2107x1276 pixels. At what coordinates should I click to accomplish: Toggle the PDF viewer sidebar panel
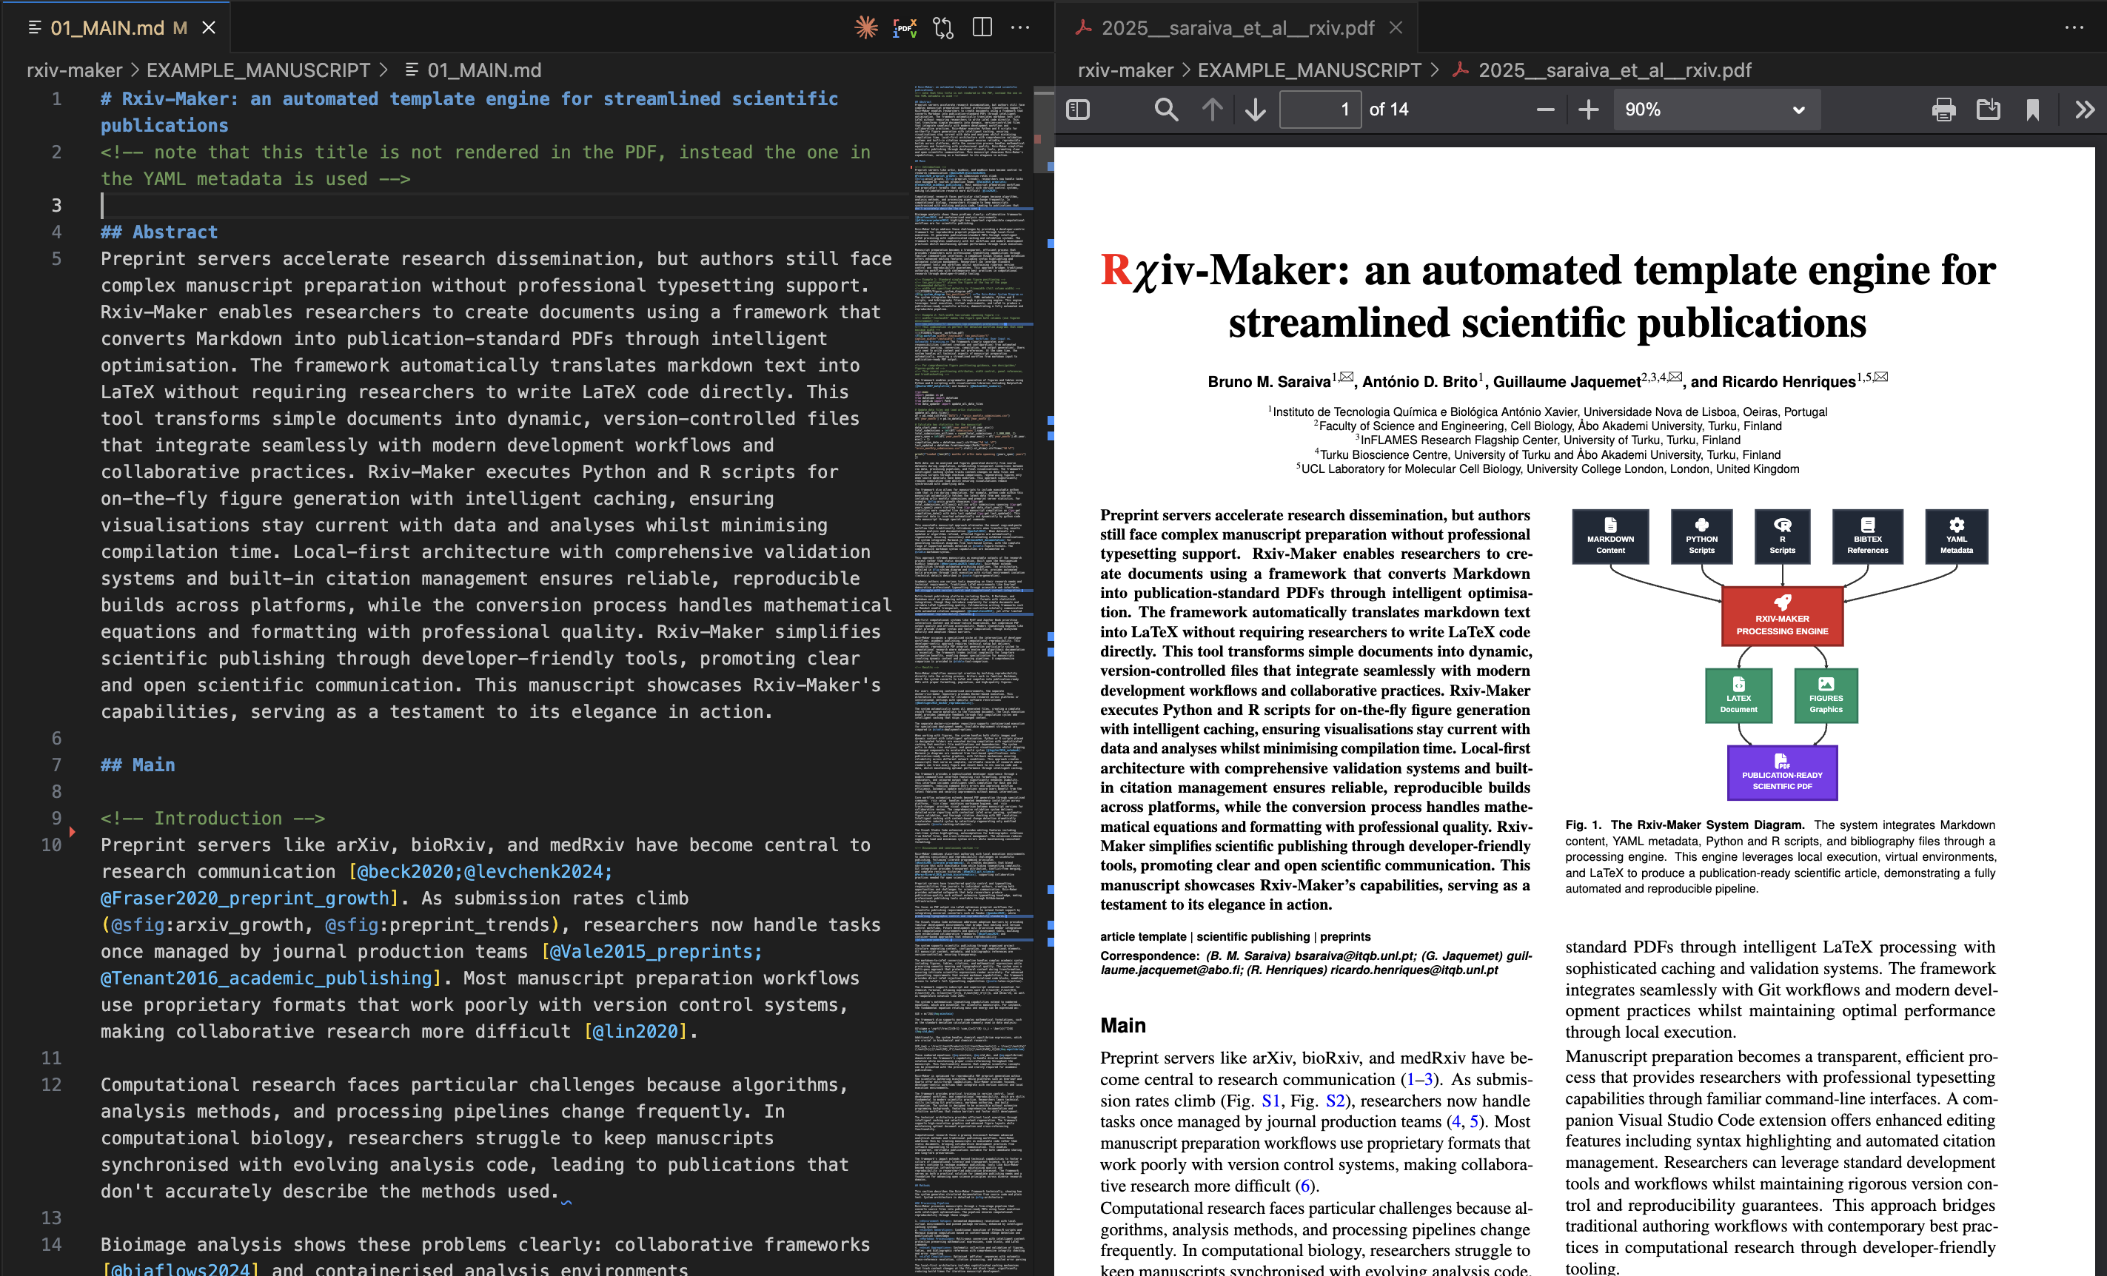click(x=1077, y=110)
